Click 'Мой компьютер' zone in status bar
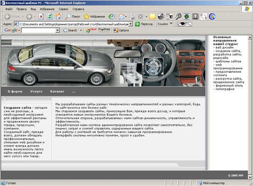253x186 pixels. pos(214,183)
